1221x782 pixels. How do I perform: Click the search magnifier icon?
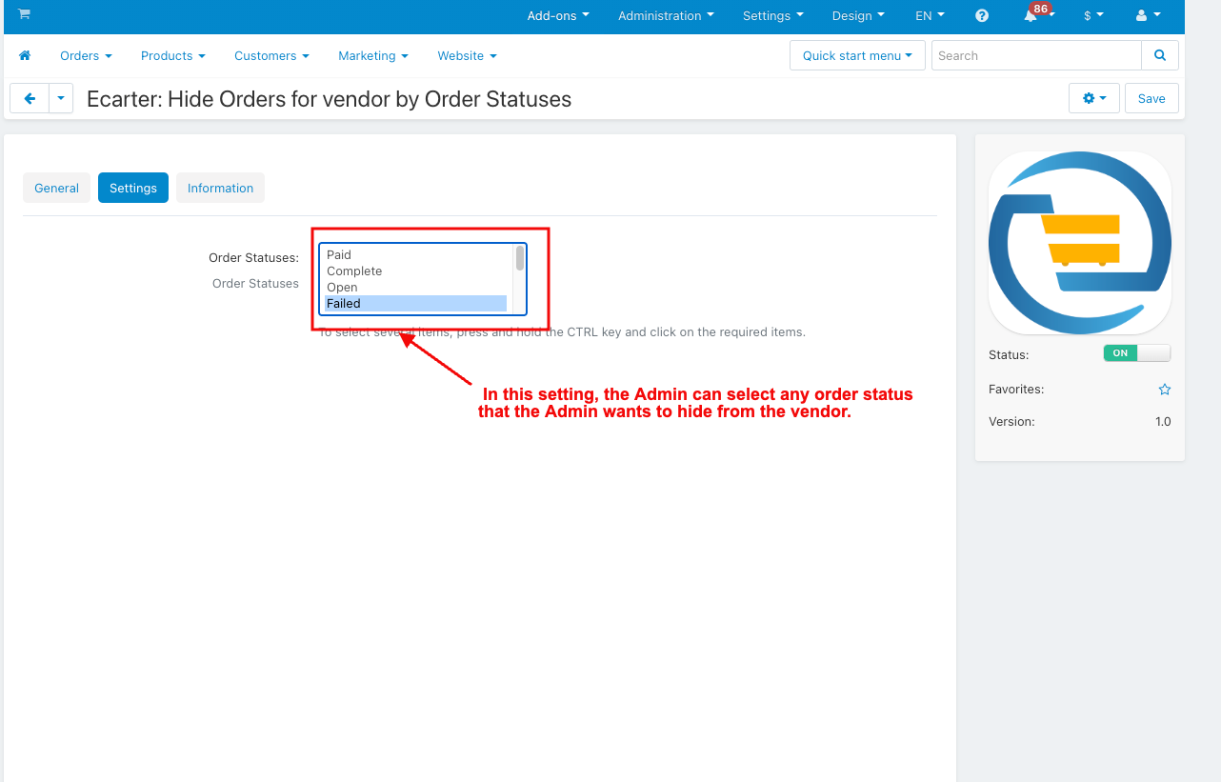point(1160,55)
